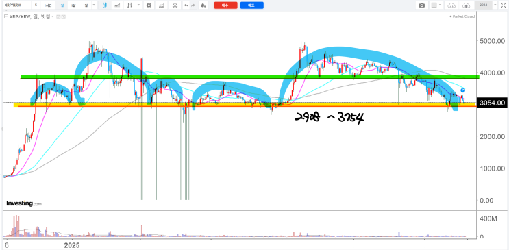The height and width of the screenshot is (250, 509).
Task: Open the indicators icon
Action: coord(162,5)
